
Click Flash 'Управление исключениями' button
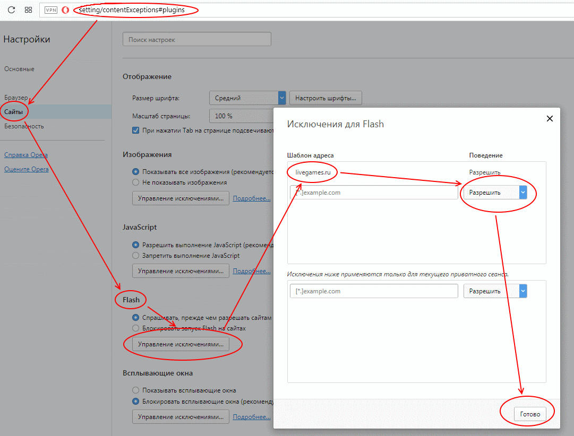181,344
